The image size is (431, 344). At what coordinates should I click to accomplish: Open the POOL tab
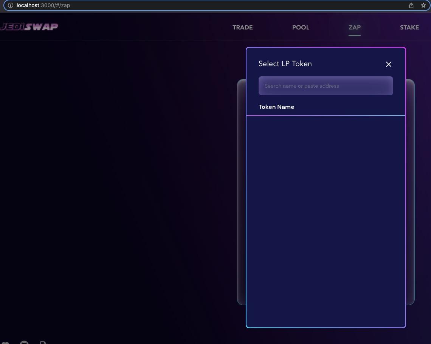(301, 27)
